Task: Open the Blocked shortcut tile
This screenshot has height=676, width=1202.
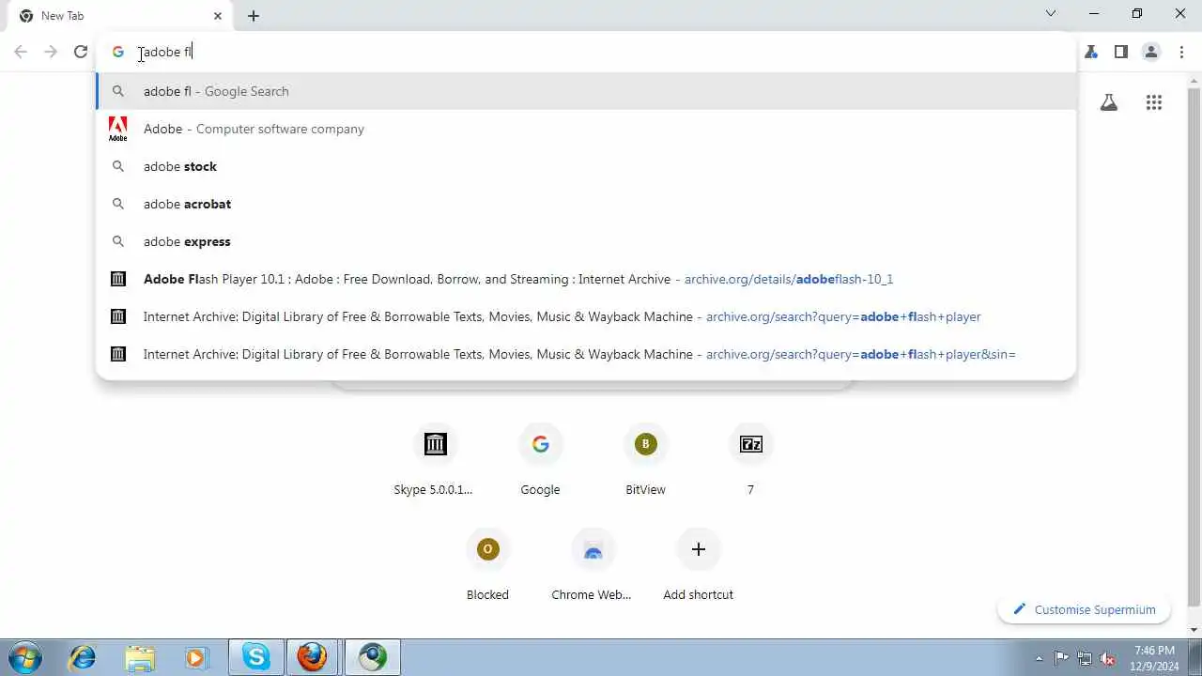Action: click(487, 564)
